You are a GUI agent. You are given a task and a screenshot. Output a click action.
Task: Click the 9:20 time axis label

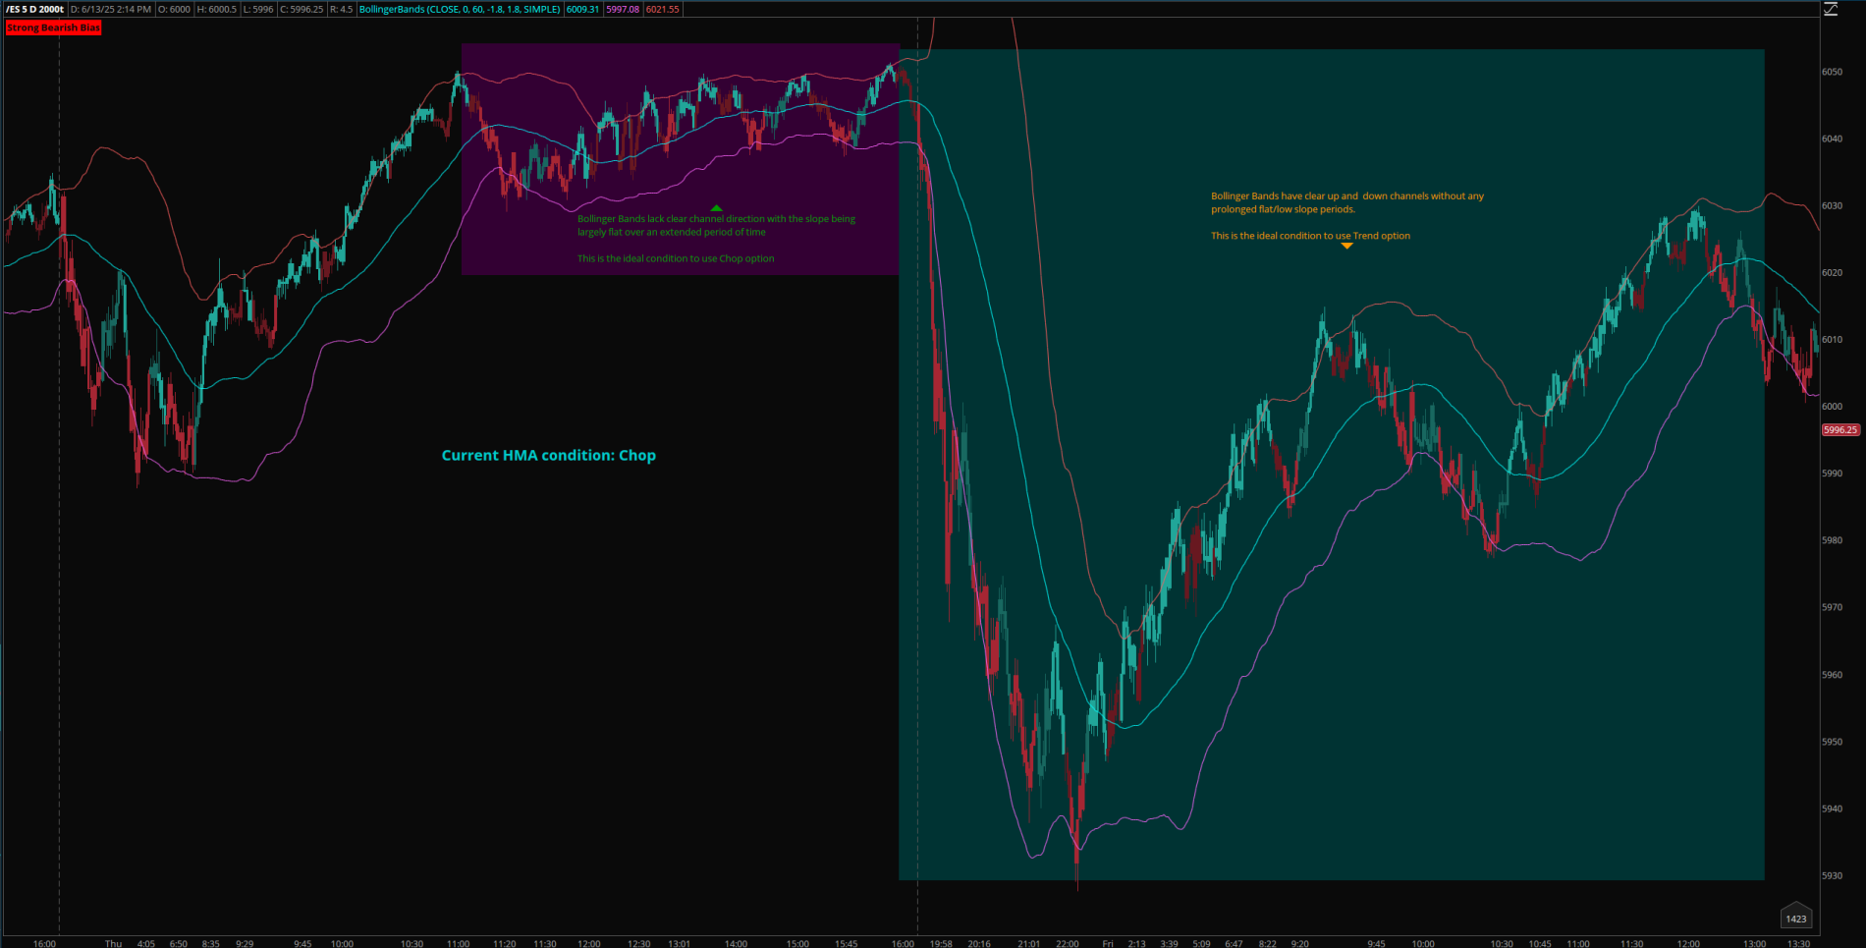tap(1299, 943)
